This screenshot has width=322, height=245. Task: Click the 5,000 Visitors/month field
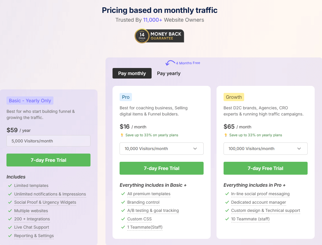point(48,141)
